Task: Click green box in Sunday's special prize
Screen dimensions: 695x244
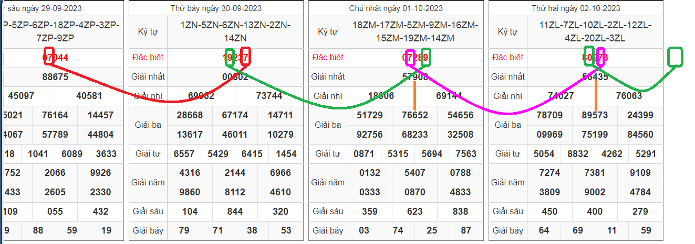Action: (x=425, y=57)
